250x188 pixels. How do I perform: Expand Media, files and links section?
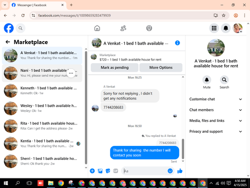(215, 121)
